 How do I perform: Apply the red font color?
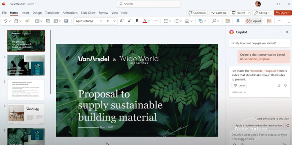pyautogui.click(x=145, y=21)
